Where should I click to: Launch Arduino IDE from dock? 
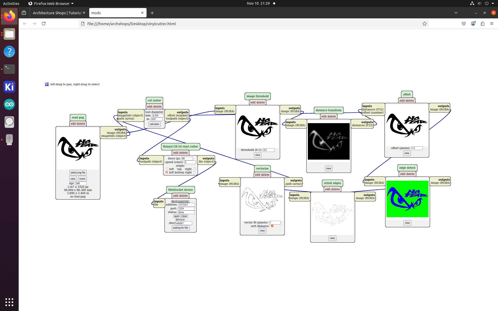click(x=9, y=104)
